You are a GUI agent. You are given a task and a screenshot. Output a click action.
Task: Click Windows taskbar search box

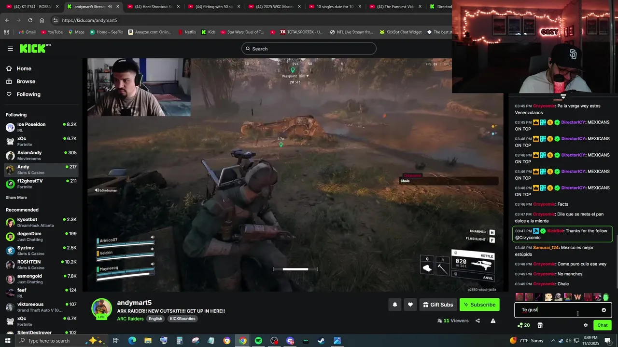click(63, 341)
